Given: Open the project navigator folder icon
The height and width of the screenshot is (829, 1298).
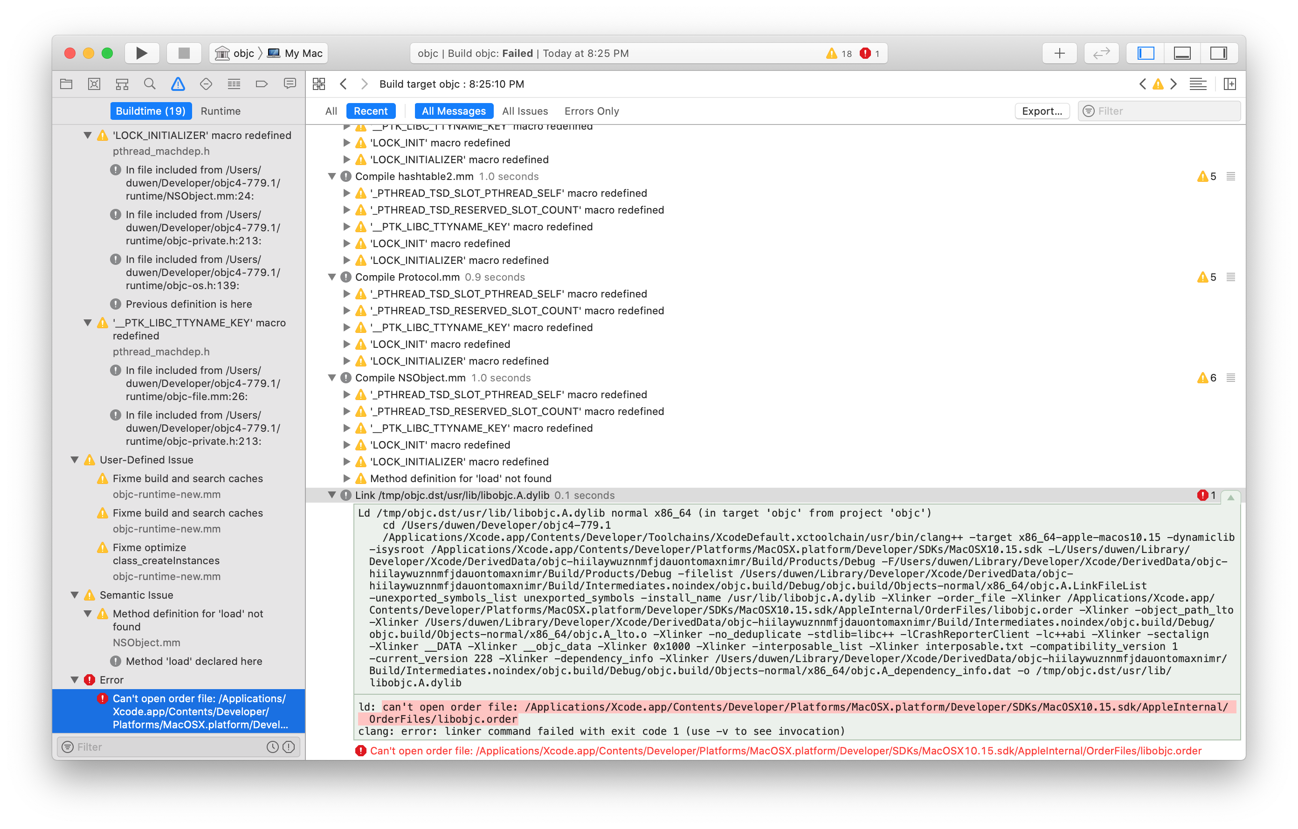Looking at the screenshot, I should [66, 83].
